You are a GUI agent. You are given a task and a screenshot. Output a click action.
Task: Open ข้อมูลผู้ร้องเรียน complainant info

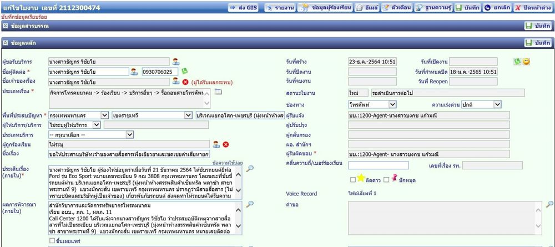point(325,7)
